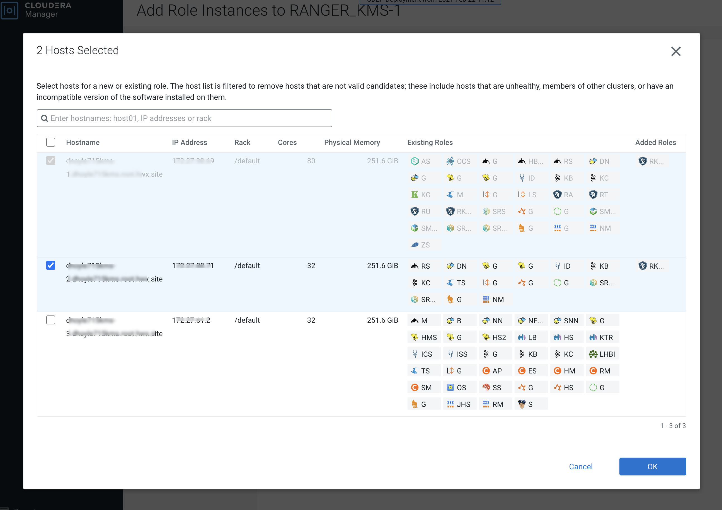Click the OS role icon in third host
Image resolution: width=722 pixels, height=510 pixels.
(450, 387)
